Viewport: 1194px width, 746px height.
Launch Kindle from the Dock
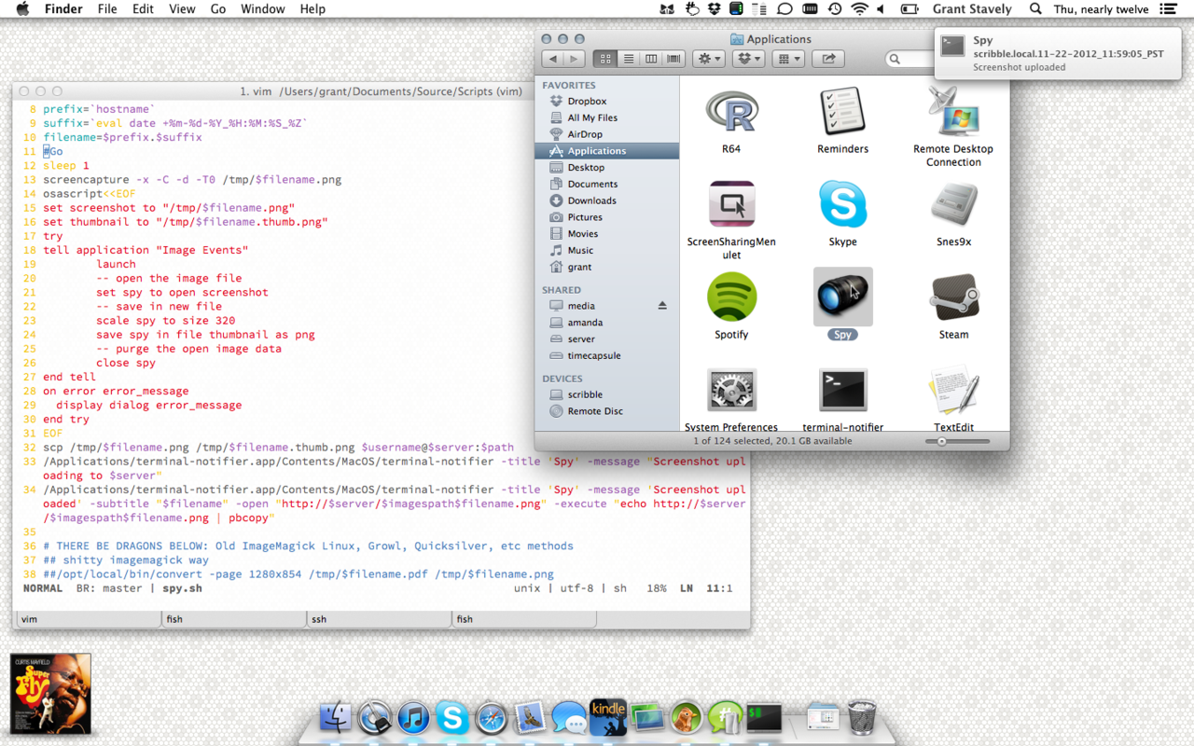click(608, 716)
